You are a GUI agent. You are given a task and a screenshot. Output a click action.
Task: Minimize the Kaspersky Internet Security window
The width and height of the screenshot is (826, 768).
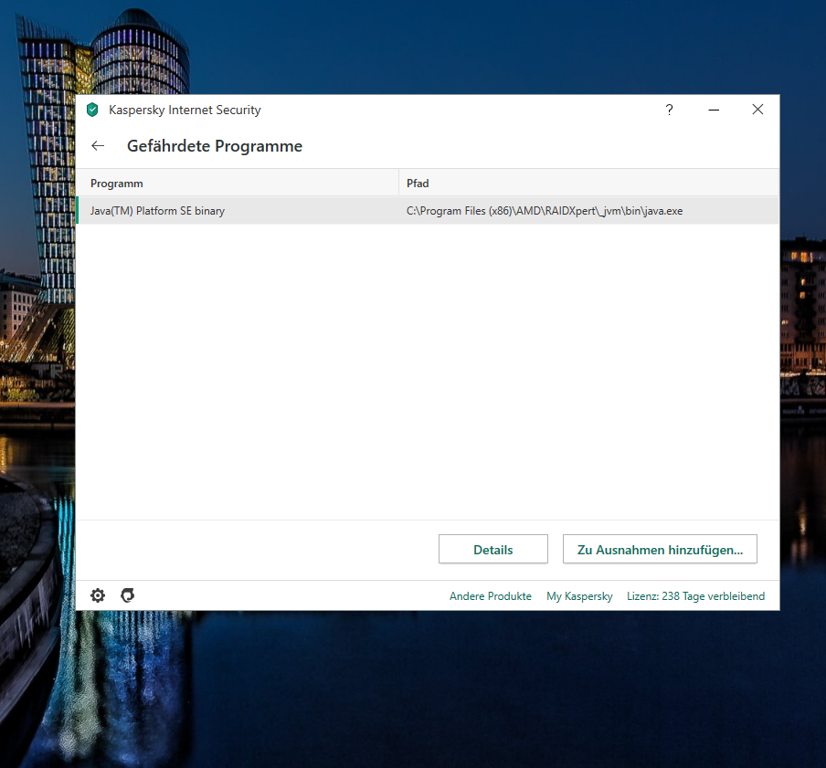click(x=714, y=110)
